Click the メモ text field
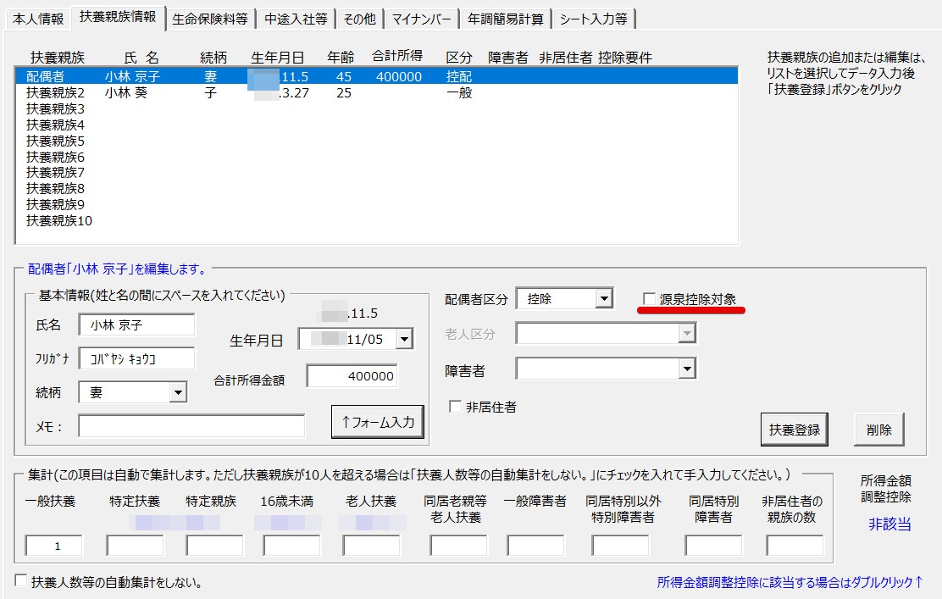The image size is (942, 599). [191, 425]
